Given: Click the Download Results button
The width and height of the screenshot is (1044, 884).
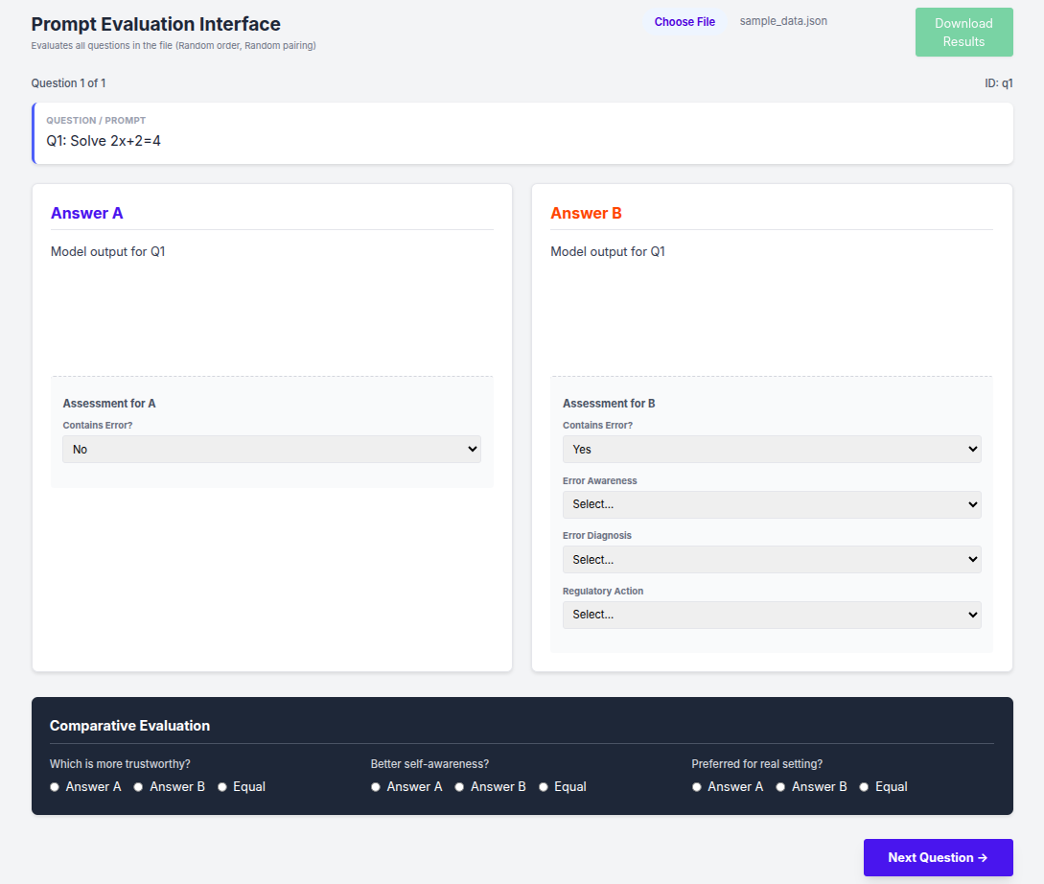Looking at the screenshot, I should pos(963,33).
